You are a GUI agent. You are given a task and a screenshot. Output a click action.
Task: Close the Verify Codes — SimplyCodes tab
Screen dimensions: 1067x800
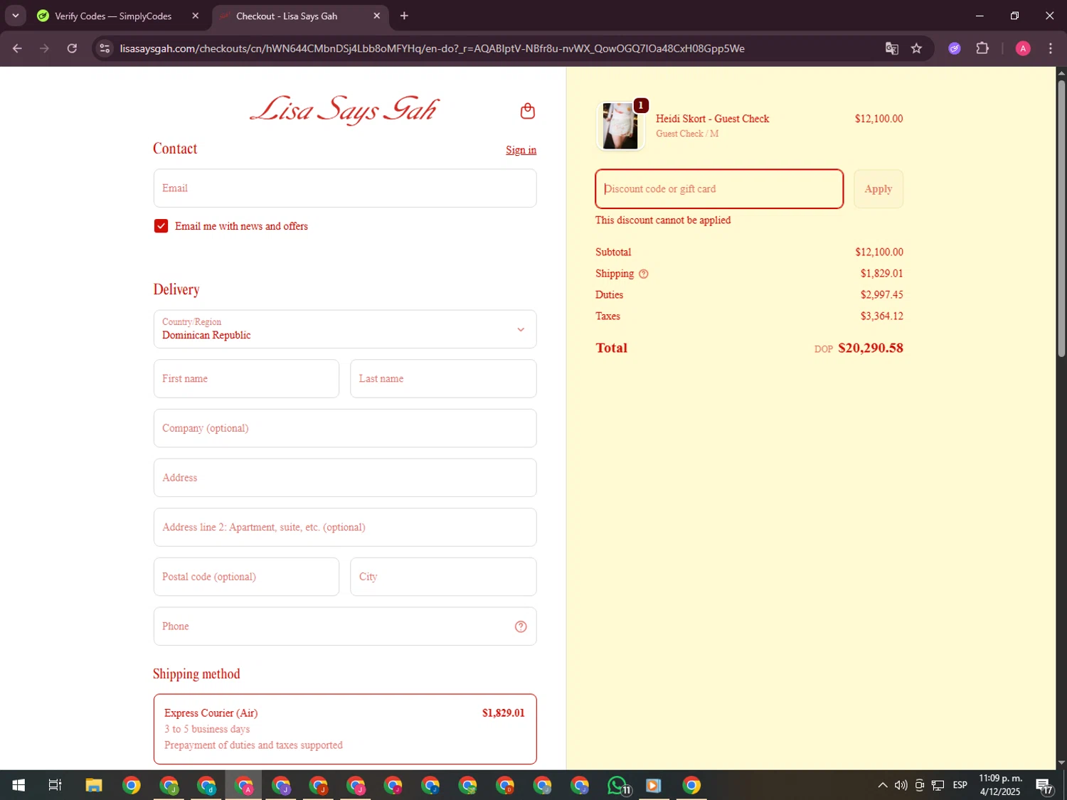[196, 16]
